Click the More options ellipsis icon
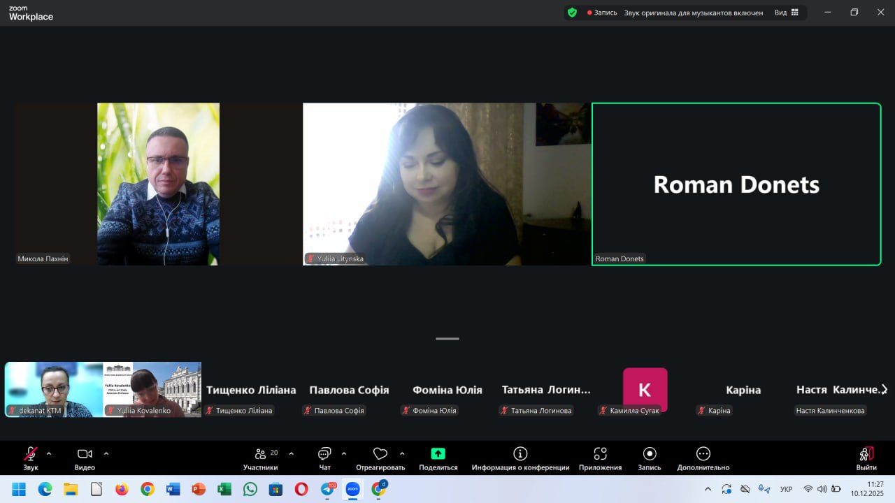This screenshot has width=895, height=503. 703,454
